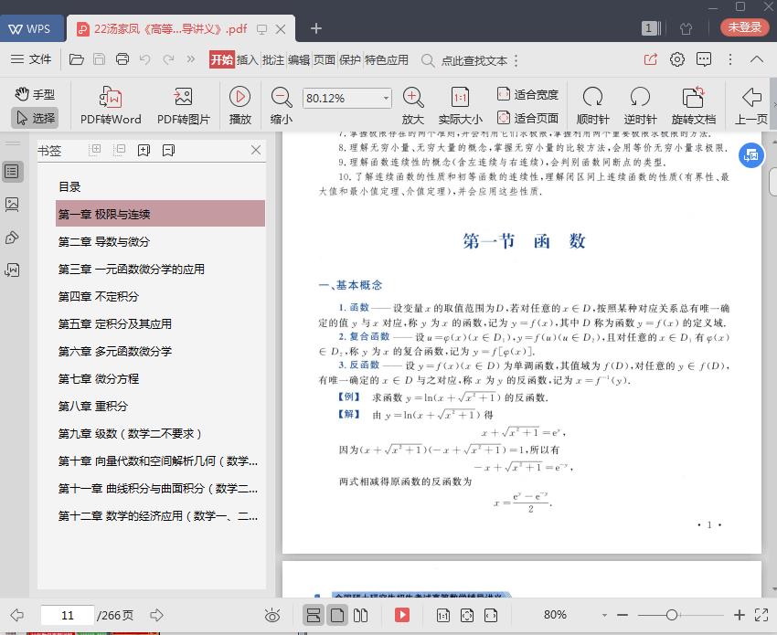This screenshot has height=635, width=777.
Task: Collapse the ribbon with the up chevron
Action: (757, 59)
